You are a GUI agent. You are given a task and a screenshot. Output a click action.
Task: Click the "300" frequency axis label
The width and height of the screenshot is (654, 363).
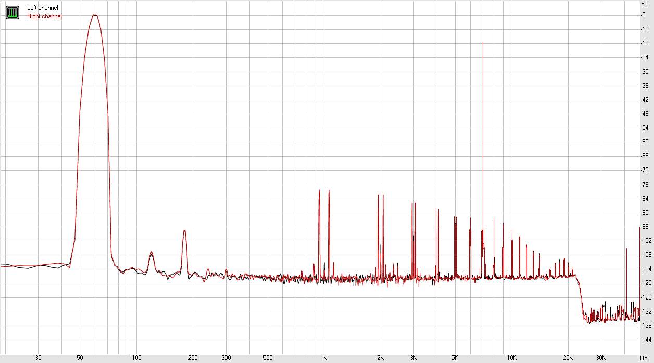click(226, 358)
